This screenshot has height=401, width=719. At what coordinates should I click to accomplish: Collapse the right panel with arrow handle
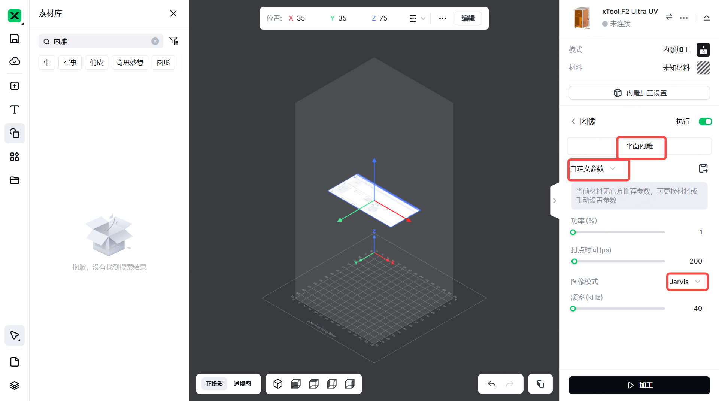tap(555, 201)
